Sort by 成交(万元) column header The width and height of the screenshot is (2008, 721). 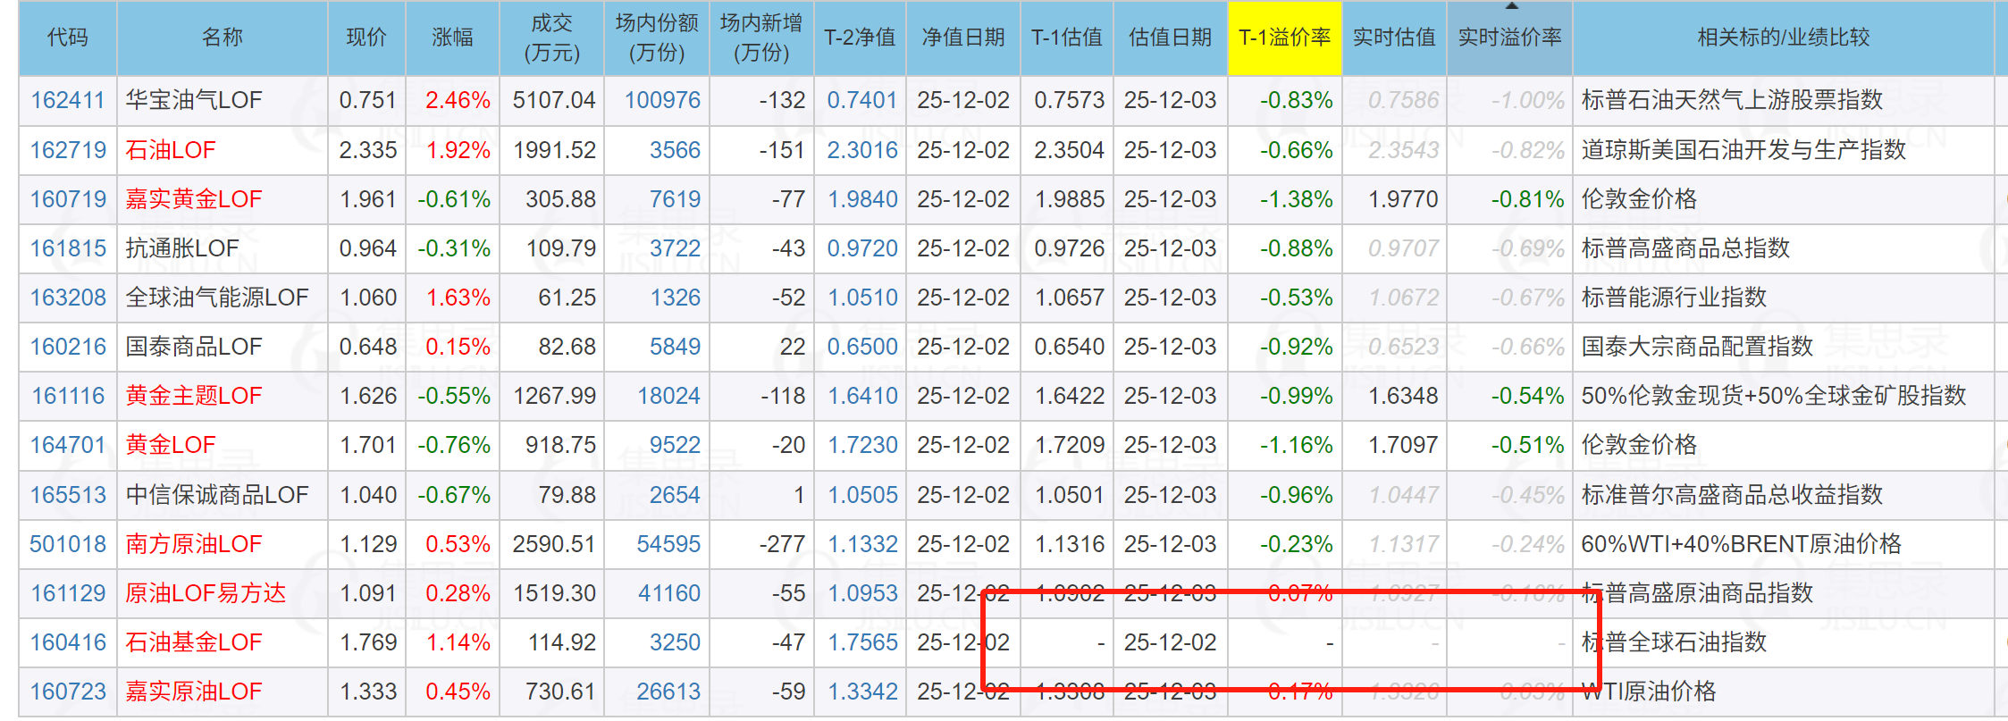551,38
